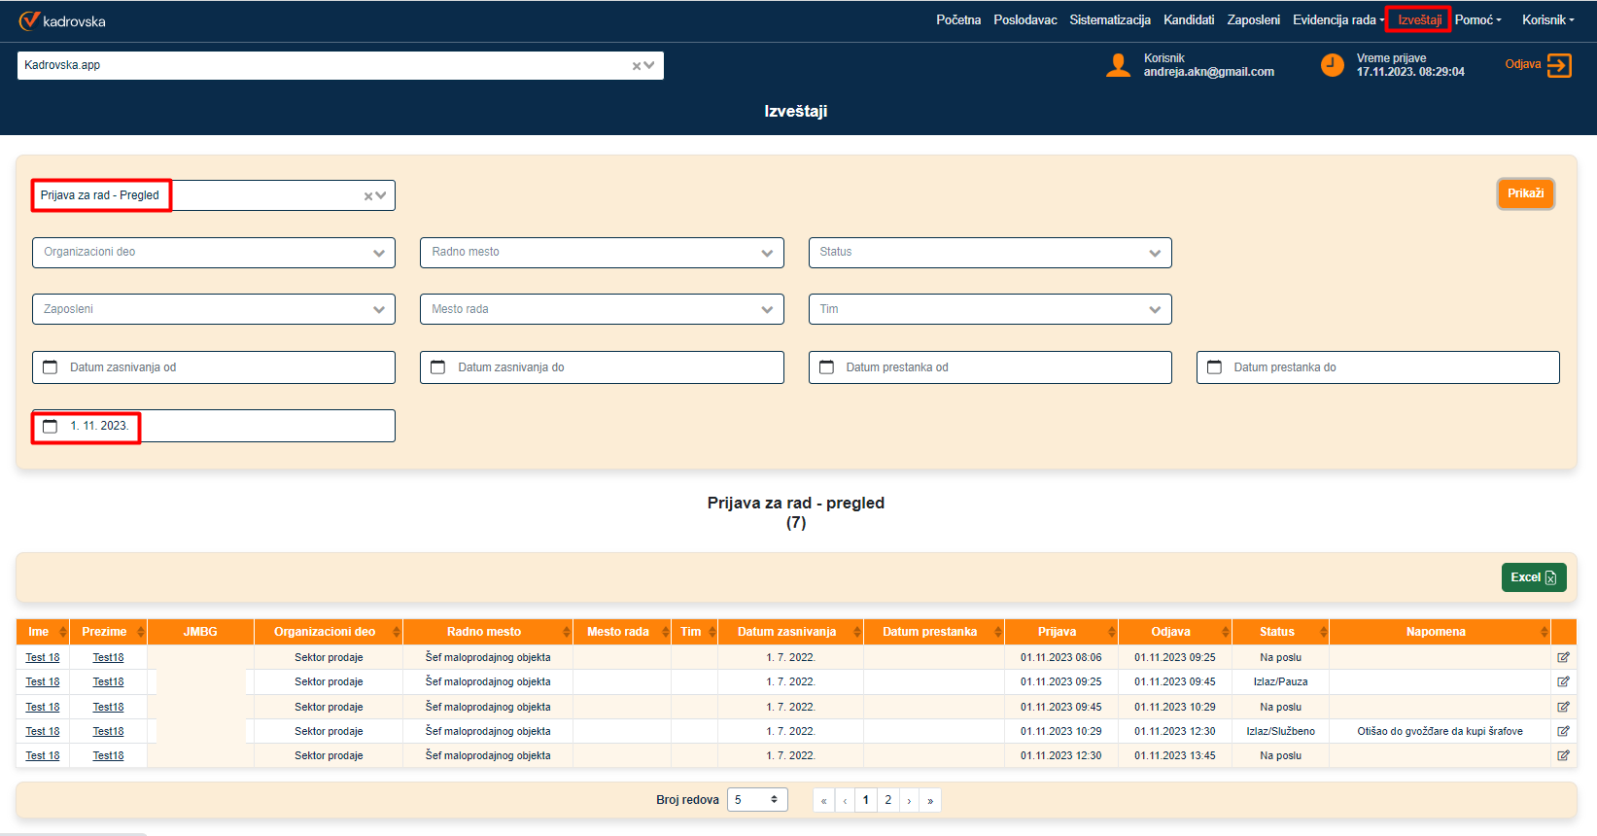Click the Odjava logout arrow icon
Image resolution: width=1597 pixels, height=836 pixels.
coord(1558,65)
